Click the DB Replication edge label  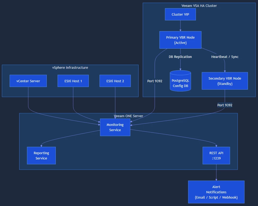(180, 57)
